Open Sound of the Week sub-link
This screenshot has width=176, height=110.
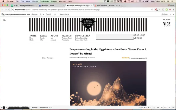81,40
